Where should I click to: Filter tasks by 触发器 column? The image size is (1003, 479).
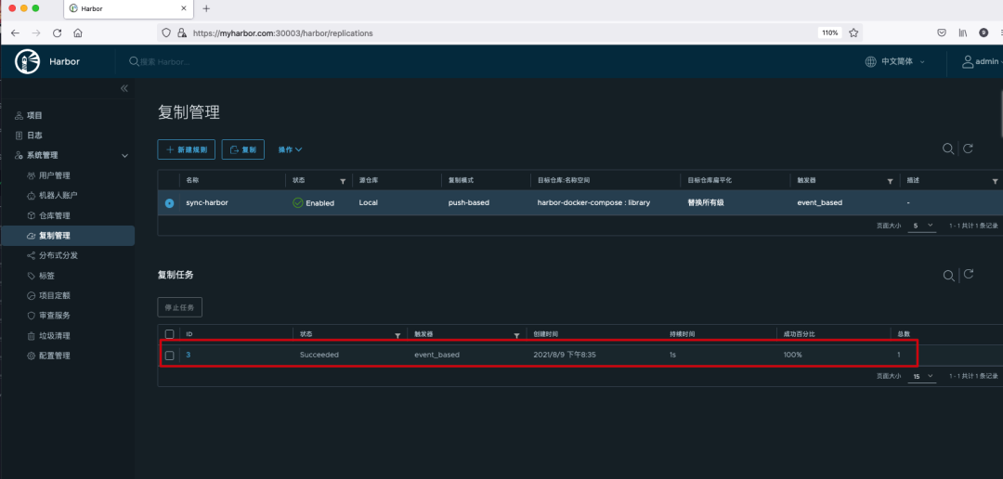pyautogui.click(x=516, y=335)
